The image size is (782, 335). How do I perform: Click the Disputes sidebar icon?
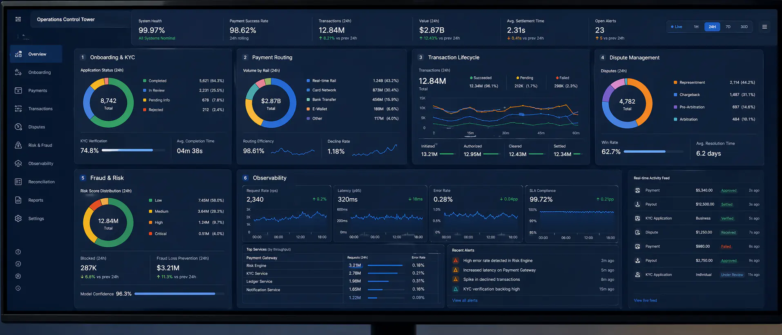pos(18,127)
